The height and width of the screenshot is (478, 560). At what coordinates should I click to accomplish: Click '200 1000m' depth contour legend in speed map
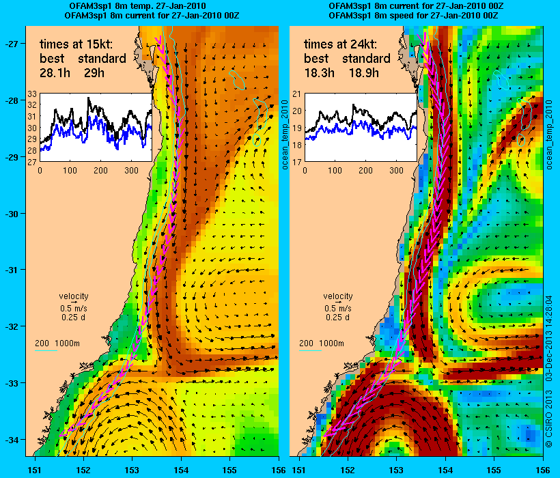[x=322, y=343]
